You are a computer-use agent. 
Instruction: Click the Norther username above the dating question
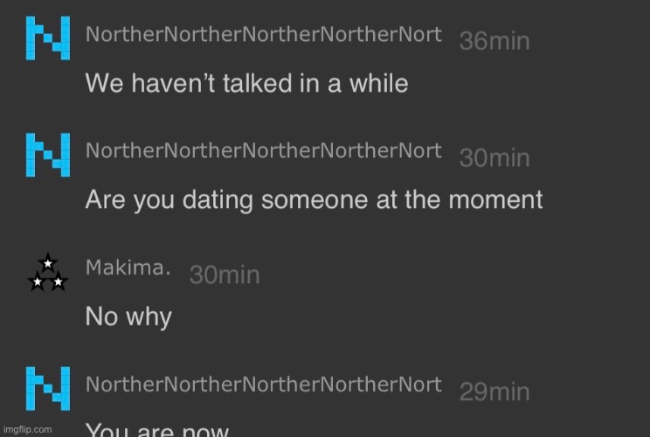coord(263,150)
